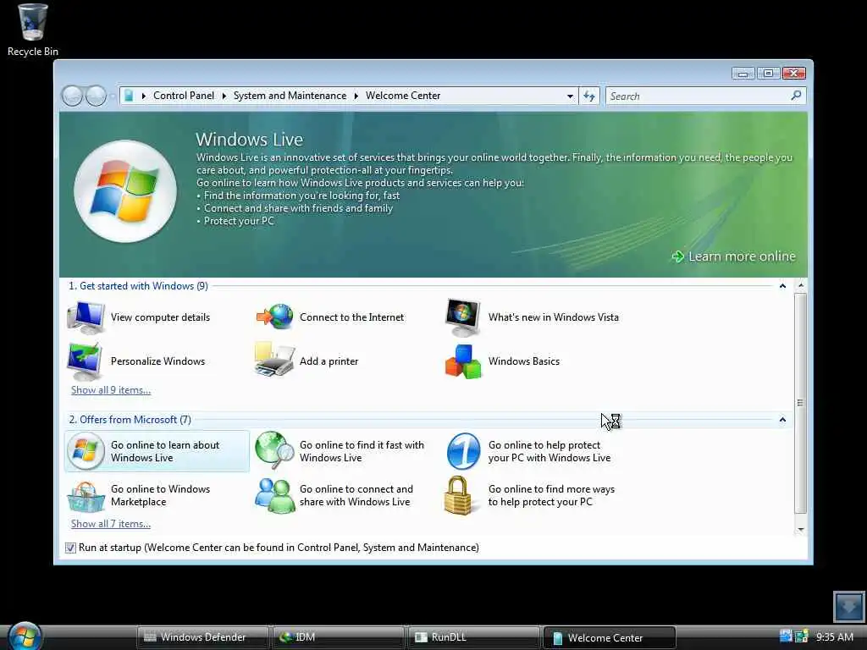
Task: Click the Connect to the Internet globe icon
Action: 275,317
